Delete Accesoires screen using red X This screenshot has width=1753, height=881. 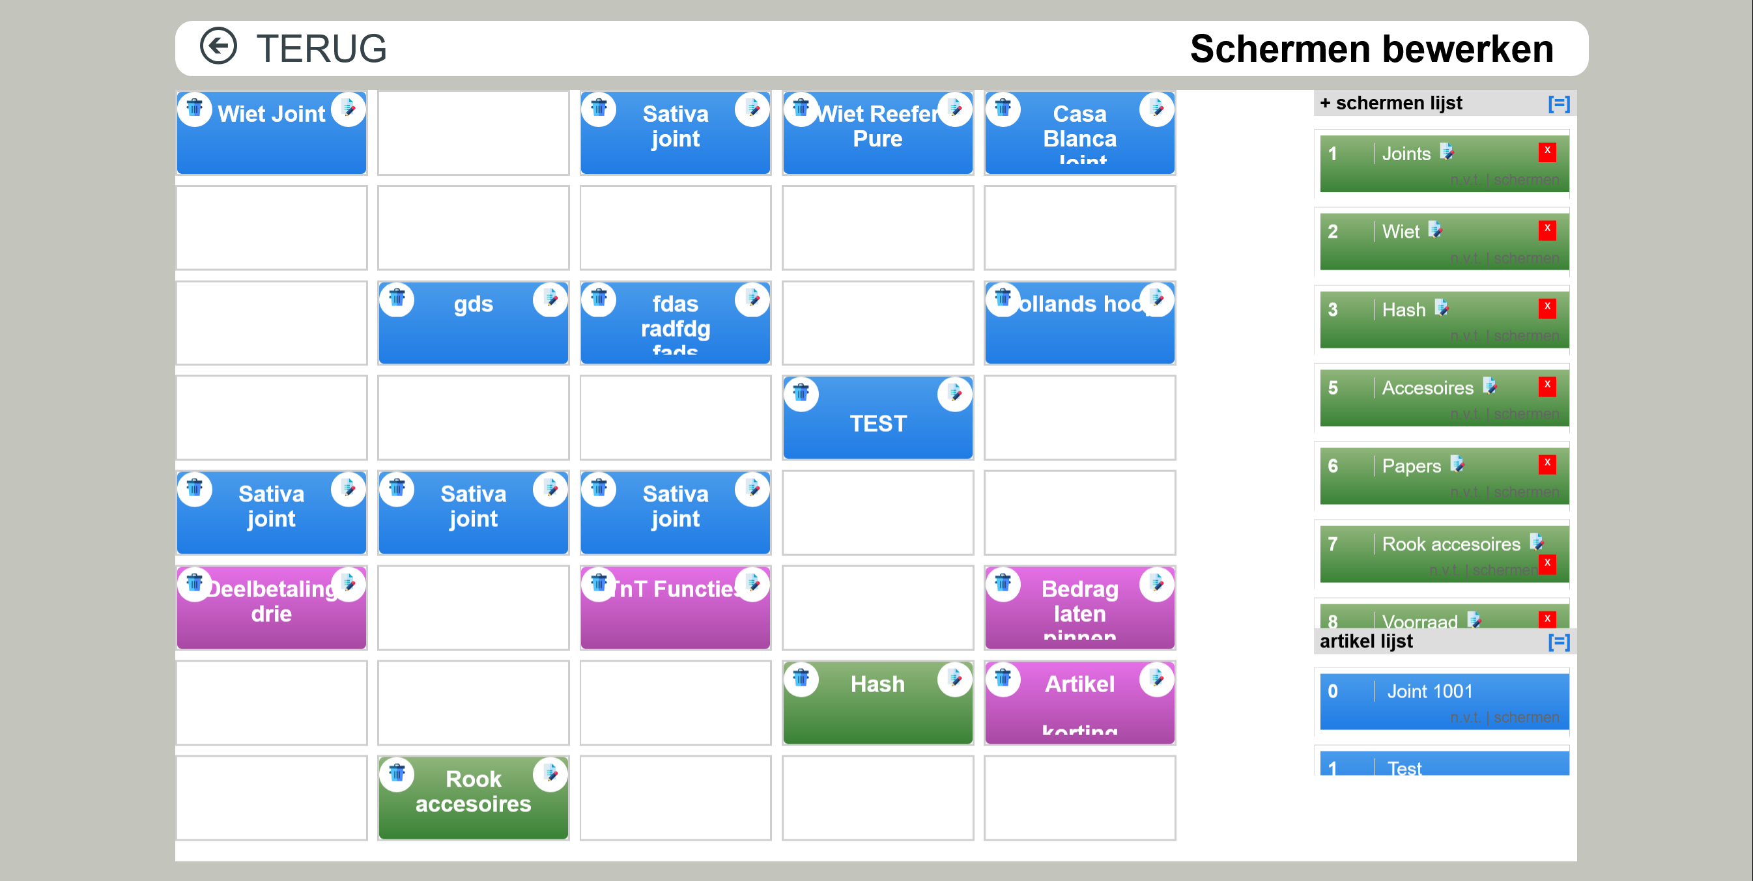pos(1546,385)
